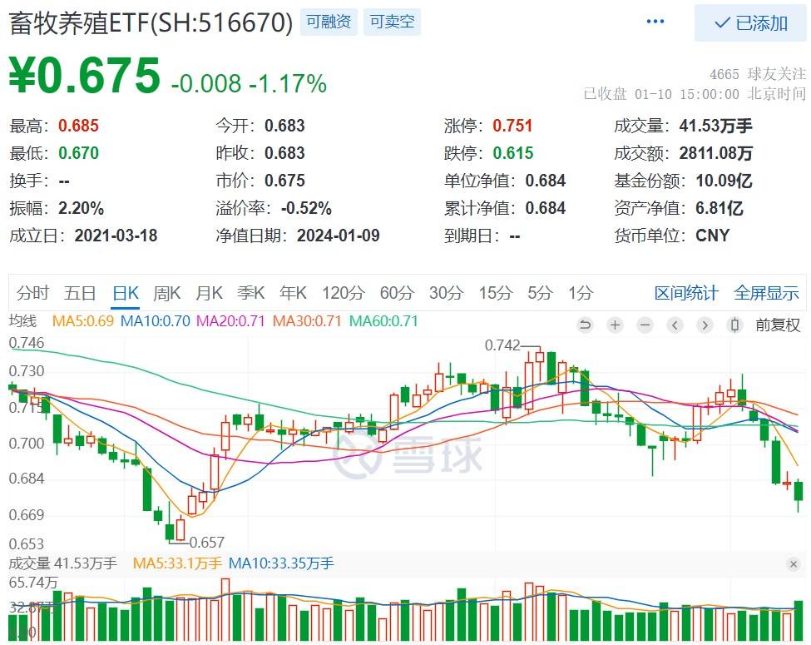Reset chart view with the undo arrow icon
Image resolution: width=811 pixels, height=645 pixels.
[x=585, y=325]
